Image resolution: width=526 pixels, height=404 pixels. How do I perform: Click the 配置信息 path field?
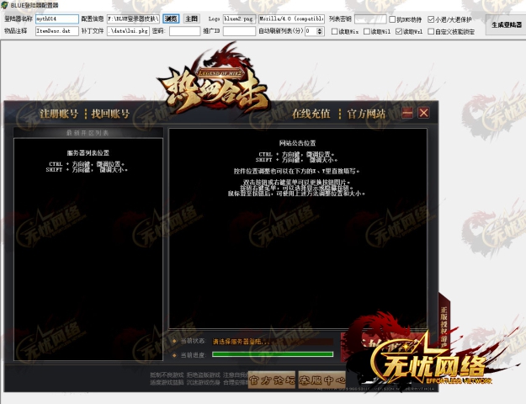134,19
